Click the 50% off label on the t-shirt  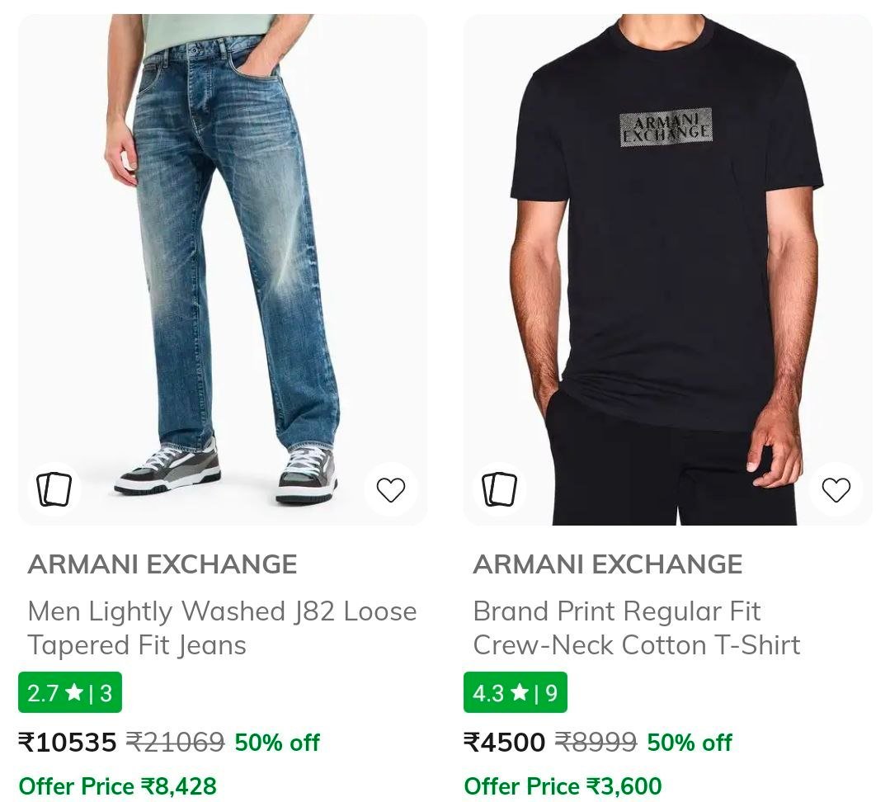click(688, 743)
